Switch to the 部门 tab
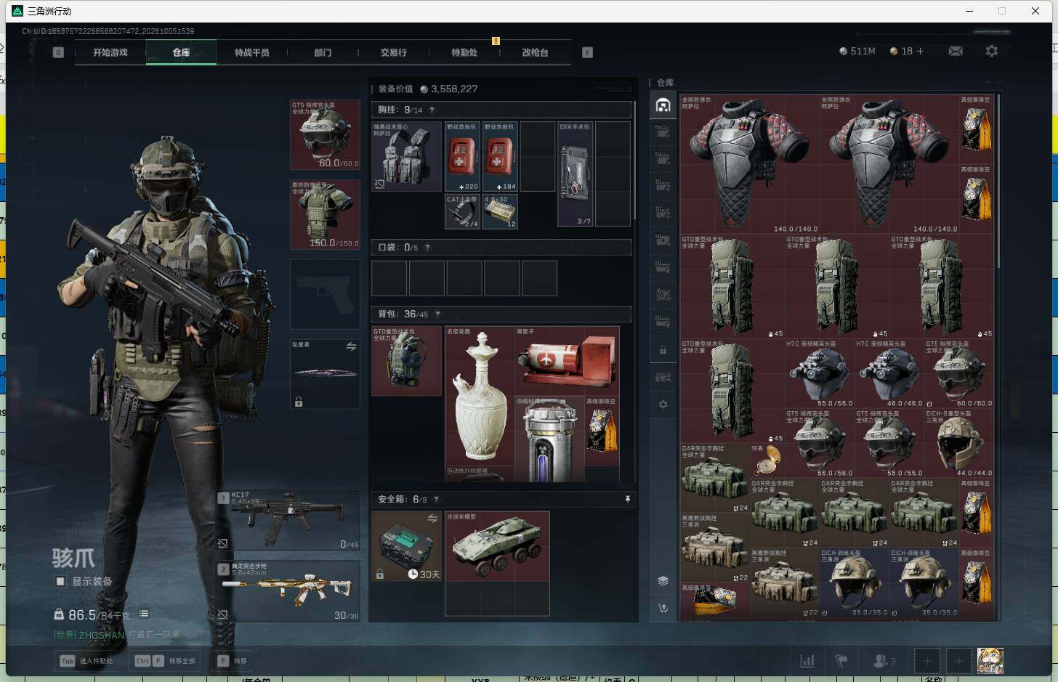Viewport: 1058px width, 682px height. pyautogui.click(x=323, y=52)
